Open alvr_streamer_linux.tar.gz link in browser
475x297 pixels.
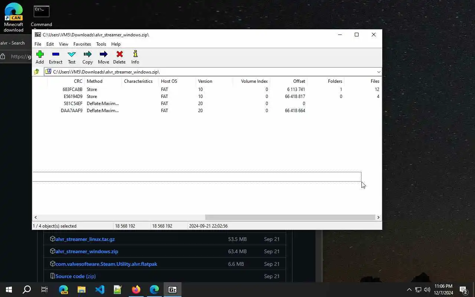[x=85, y=239]
